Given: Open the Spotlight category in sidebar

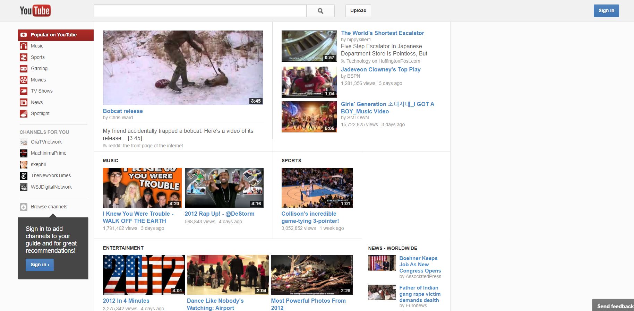Looking at the screenshot, I should tap(40, 113).
